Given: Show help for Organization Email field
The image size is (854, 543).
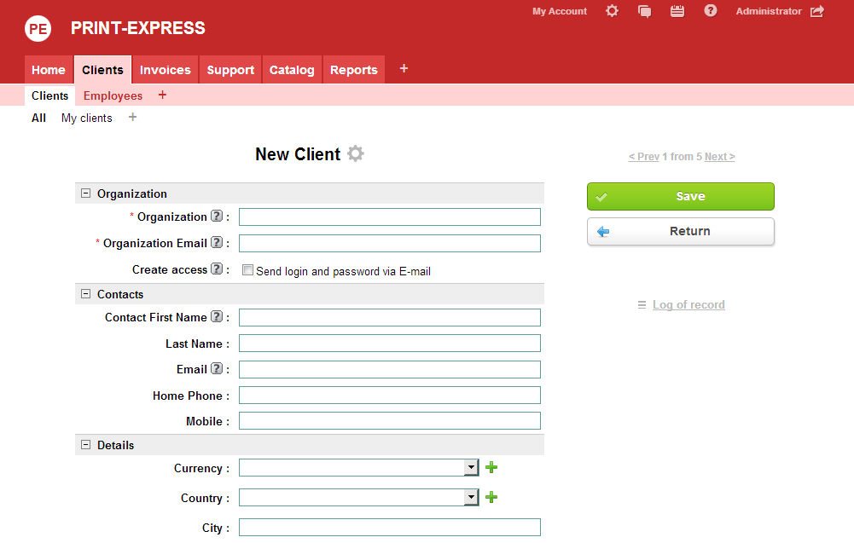Looking at the screenshot, I should tap(217, 243).
